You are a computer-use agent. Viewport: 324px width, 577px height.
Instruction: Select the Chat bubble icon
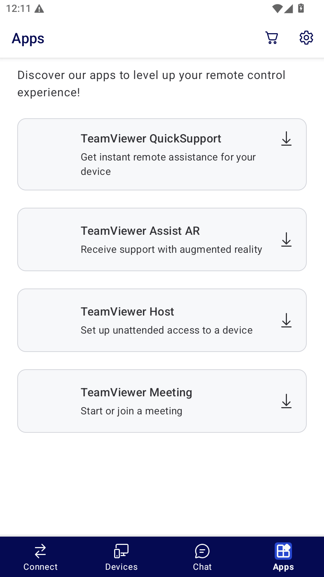(x=202, y=551)
